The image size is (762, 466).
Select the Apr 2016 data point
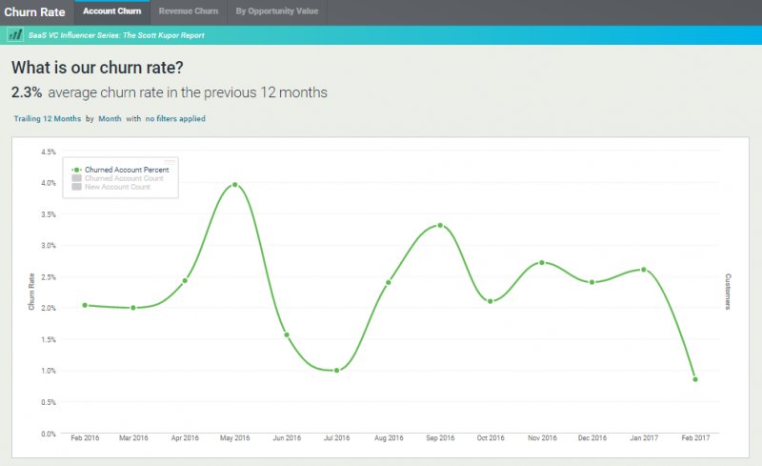click(x=185, y=281)
